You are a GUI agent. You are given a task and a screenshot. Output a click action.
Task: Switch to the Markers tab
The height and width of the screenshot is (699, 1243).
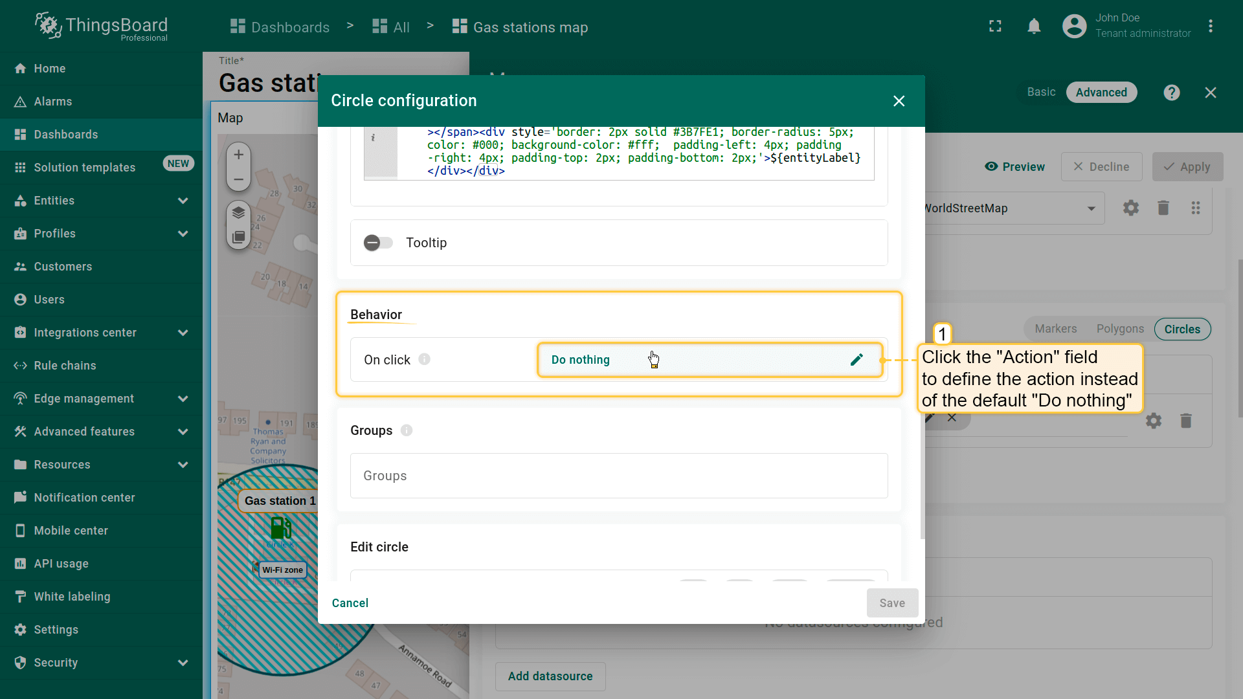1055,329
